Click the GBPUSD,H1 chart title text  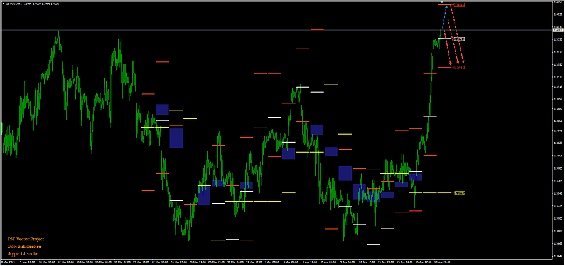tap(14, 4)
